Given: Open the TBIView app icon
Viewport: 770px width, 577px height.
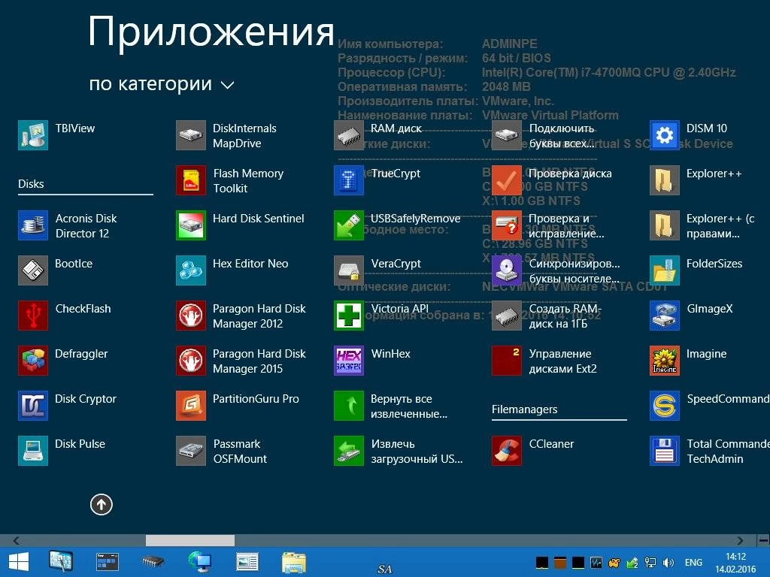Looking at the screenshot, I should 33,135.
